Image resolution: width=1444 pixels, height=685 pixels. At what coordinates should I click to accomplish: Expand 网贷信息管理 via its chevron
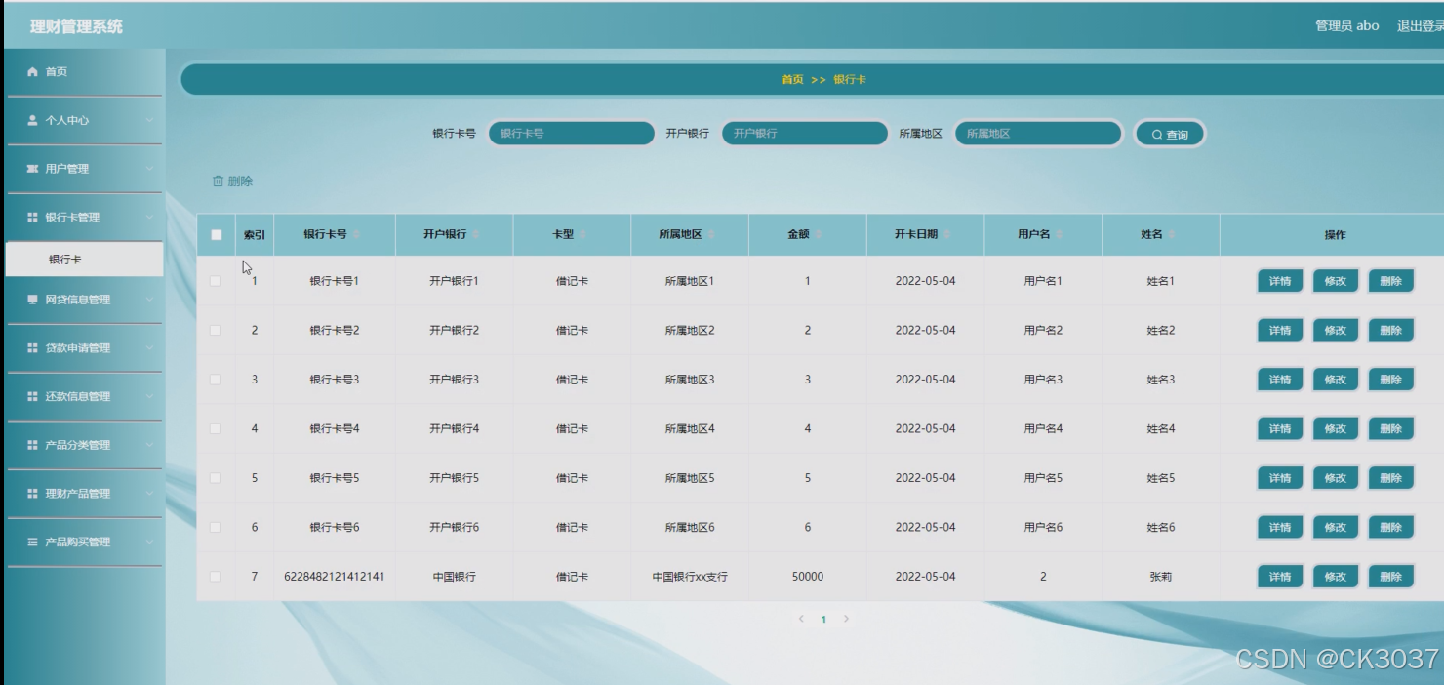149,300
